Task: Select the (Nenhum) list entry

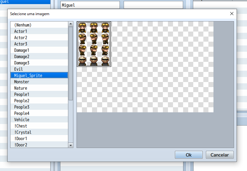Action: [39, 25]
